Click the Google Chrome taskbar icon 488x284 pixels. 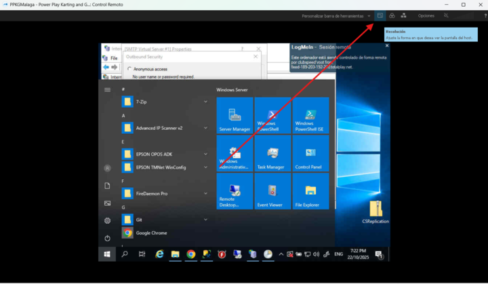[191, 254]
